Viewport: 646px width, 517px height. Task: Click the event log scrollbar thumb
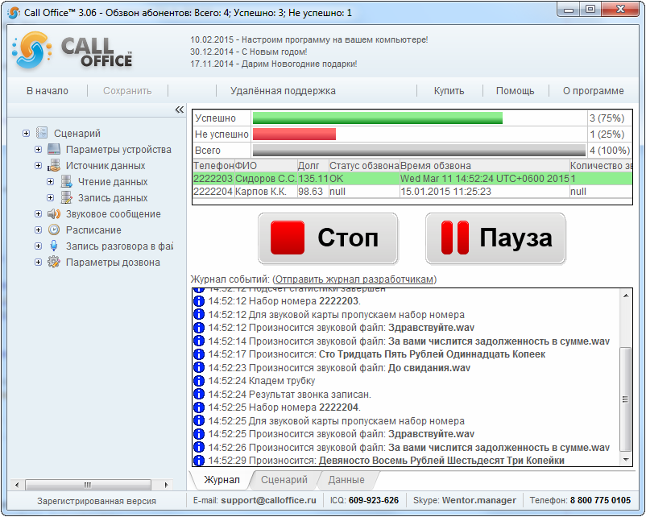point(625,399)
